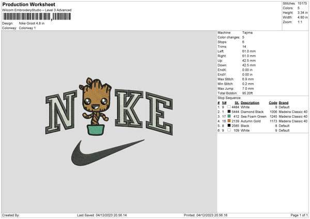Click the first White color swatch in row 1

pyautogui.click(x=229, y=107)
